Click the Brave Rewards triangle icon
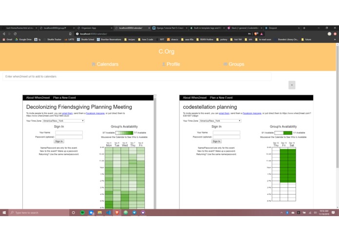This screenshot has height=241, width=339. 261,34
